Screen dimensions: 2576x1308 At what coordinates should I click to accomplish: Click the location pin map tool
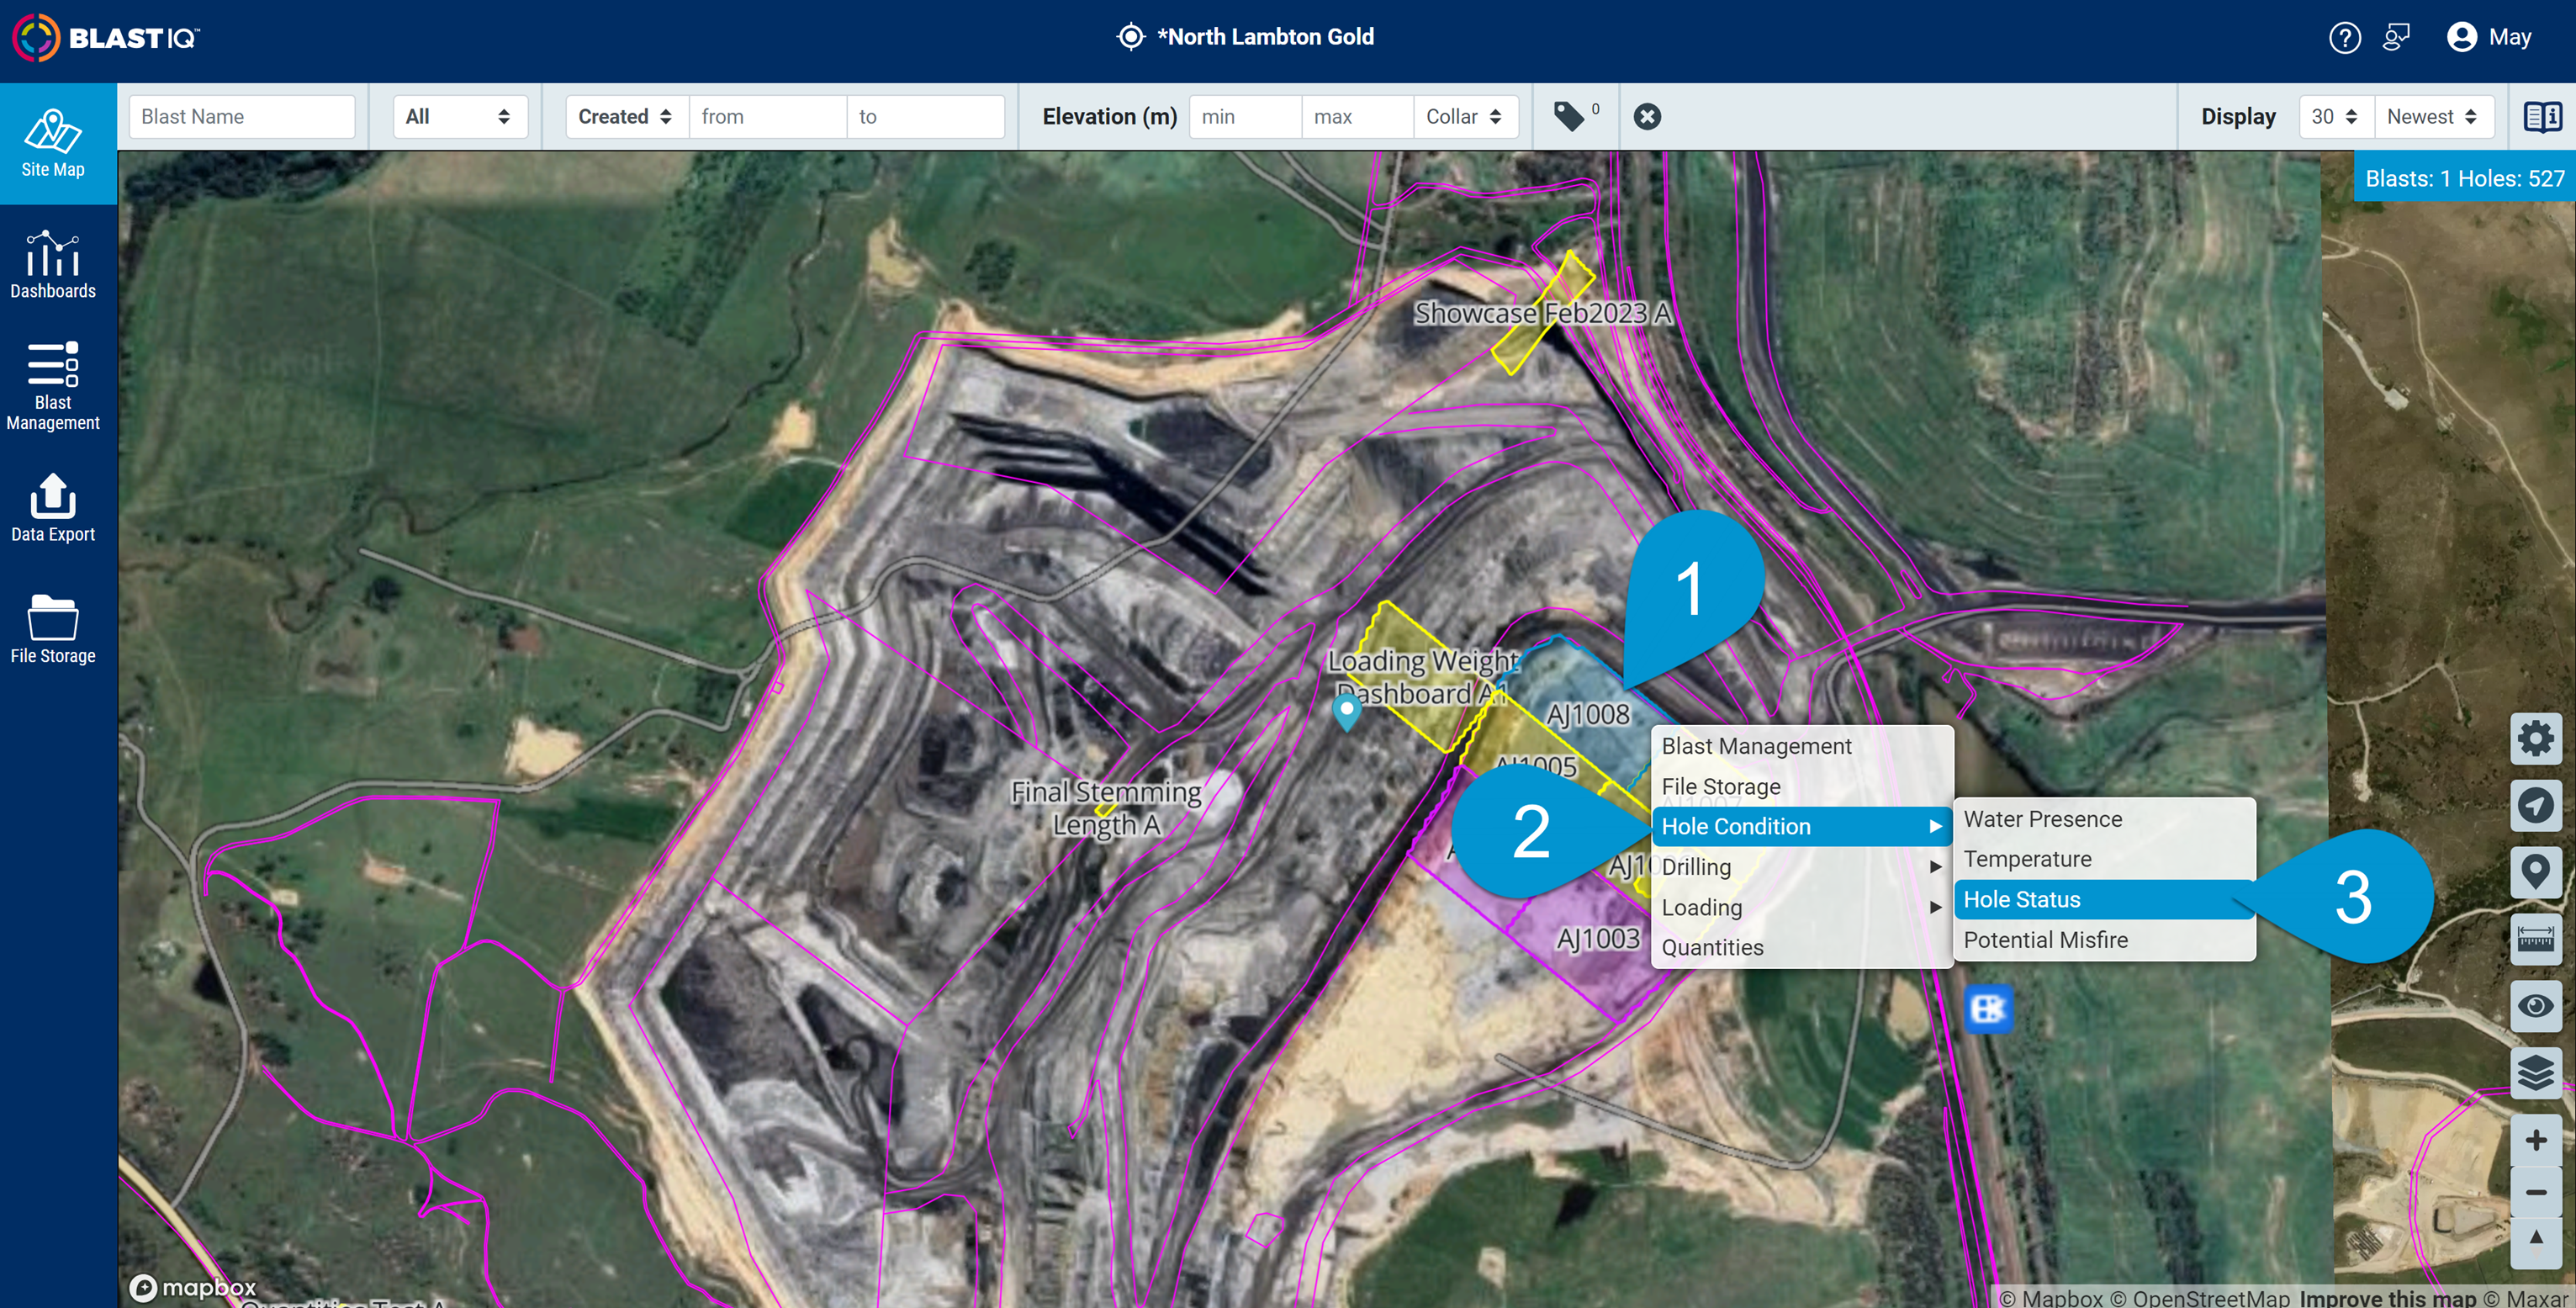point(2536,872)
